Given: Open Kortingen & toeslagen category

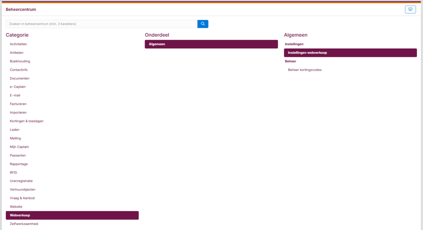Looking at the screenshot, I should click(27, 121).
